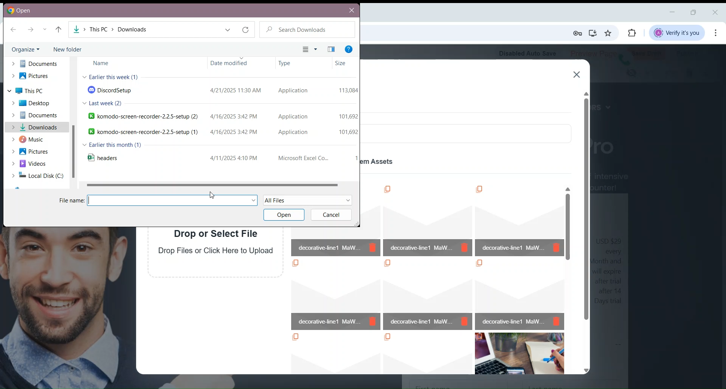Open the Organize menu
Screen dimensions: 726x389
[25, 50]
